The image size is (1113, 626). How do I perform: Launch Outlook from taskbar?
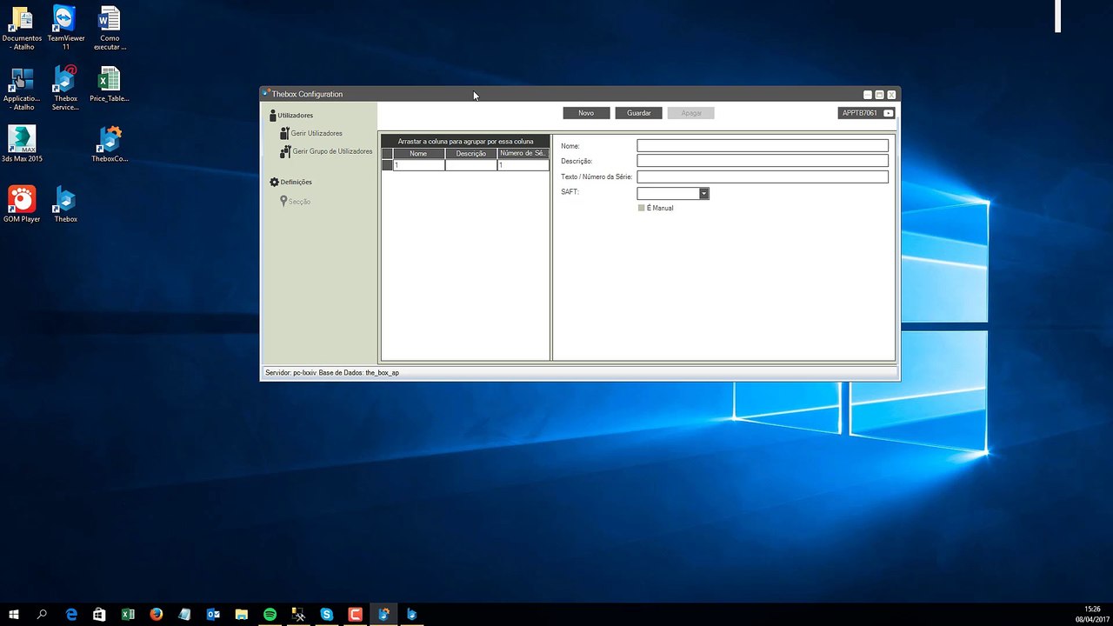tap(213, 614)
